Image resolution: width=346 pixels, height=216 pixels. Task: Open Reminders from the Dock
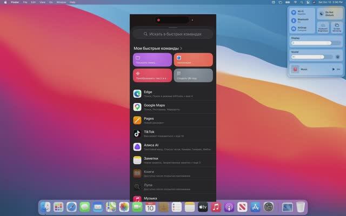pos(177,207)
